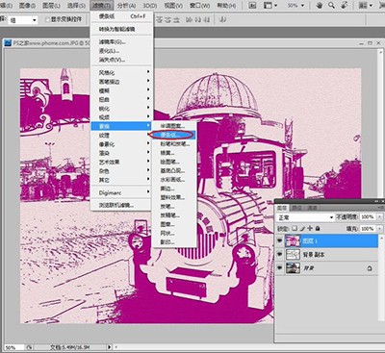The image size is (385, 353).
Task: Toggle the 显示变换控件 checkbox
Action: 48,20
